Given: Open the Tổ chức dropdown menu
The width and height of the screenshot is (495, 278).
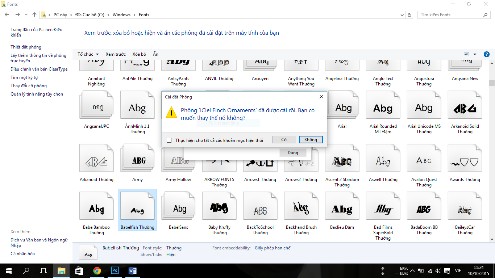Looking at the screenshot, I should coord(88,54).
